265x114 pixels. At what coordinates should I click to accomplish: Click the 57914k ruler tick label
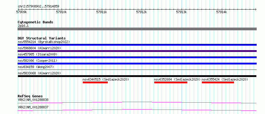(222, 12)
